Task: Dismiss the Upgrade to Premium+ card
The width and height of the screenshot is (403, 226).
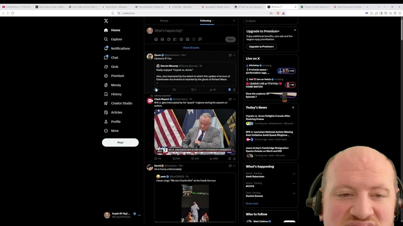Action: click(295, 30)
